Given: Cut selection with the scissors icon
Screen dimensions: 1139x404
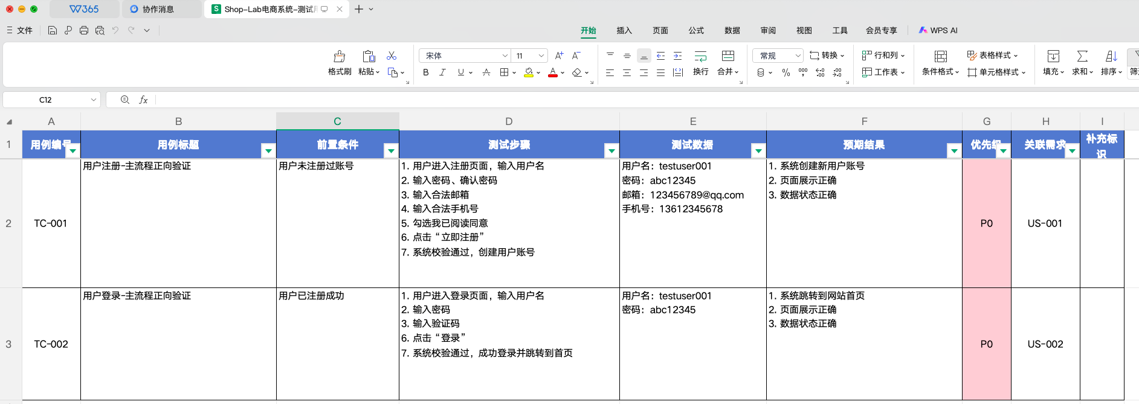Looking at the screenshot, I should pos(392,56).
